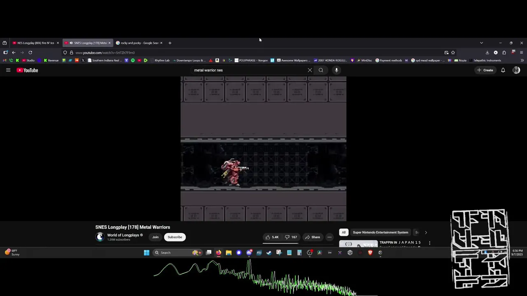The width and height of the screenshot is (527, 296).
Task: Reload the current browser page
Action: [x=30, y=53]
